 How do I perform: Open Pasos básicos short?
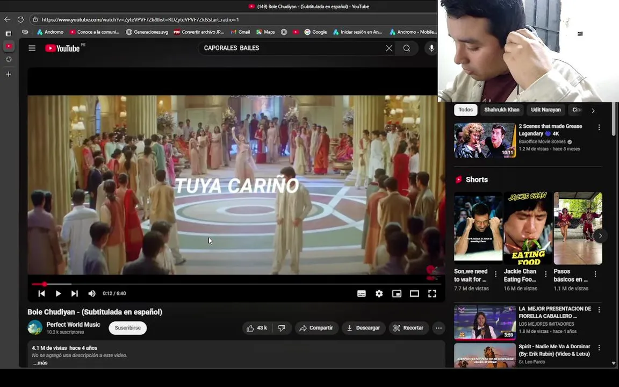coord(578,228)
